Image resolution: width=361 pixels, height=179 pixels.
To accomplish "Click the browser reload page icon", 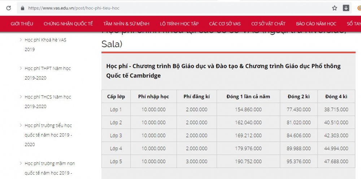I will [8, 8].
